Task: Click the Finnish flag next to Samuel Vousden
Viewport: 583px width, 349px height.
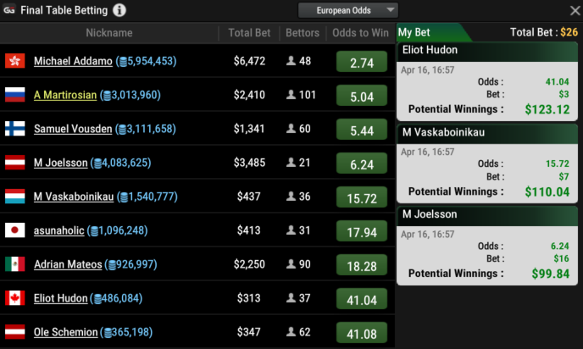Action: tap(15, 129)
